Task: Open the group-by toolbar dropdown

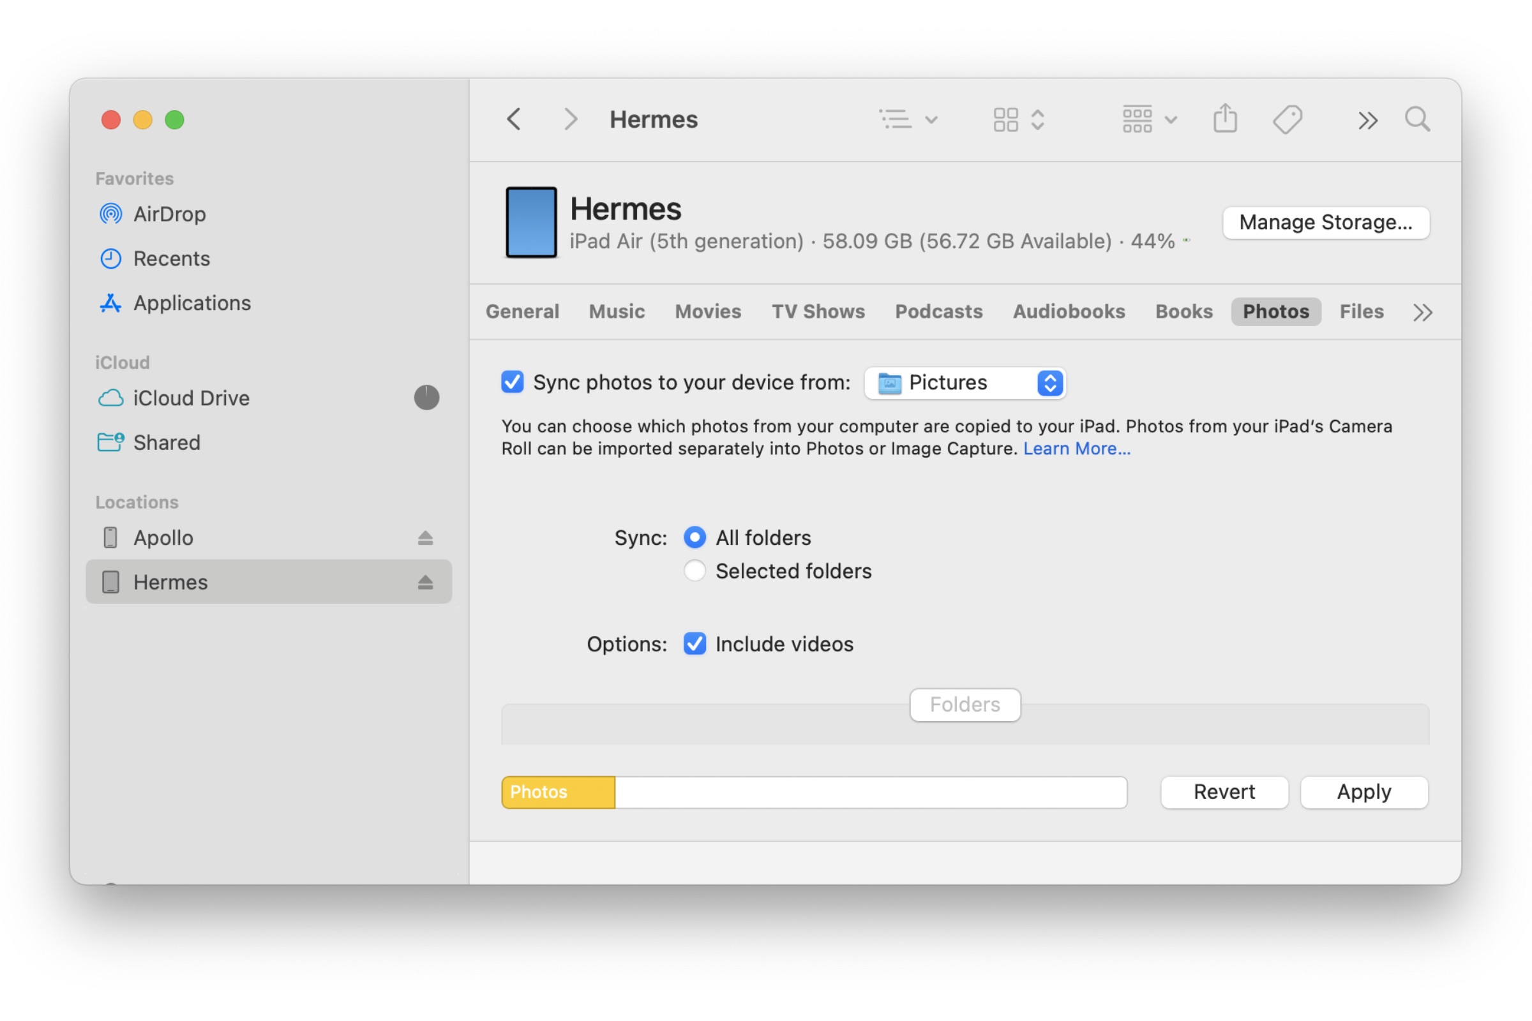Action: pos(1150,119)
